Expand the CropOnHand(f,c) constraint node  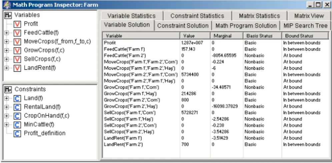pyautogui.click(x=7, y=116)
